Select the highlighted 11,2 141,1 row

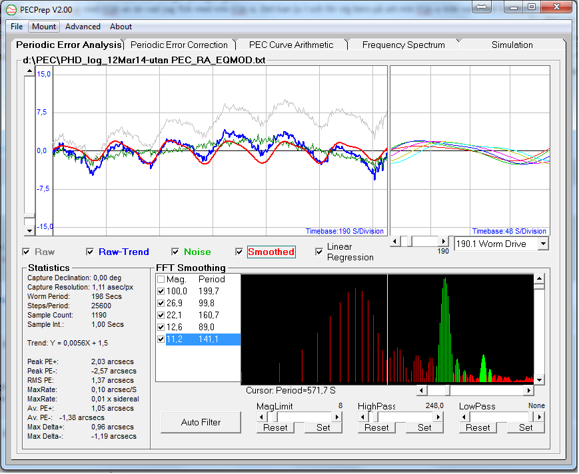(203, 340)
